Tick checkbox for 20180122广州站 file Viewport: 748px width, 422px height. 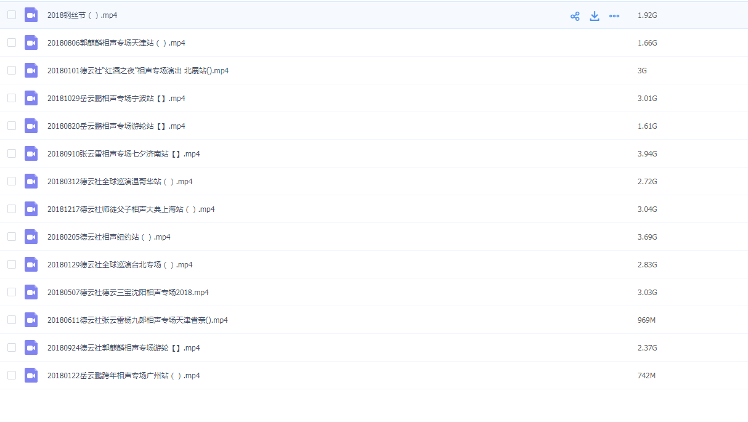[12, 375]
